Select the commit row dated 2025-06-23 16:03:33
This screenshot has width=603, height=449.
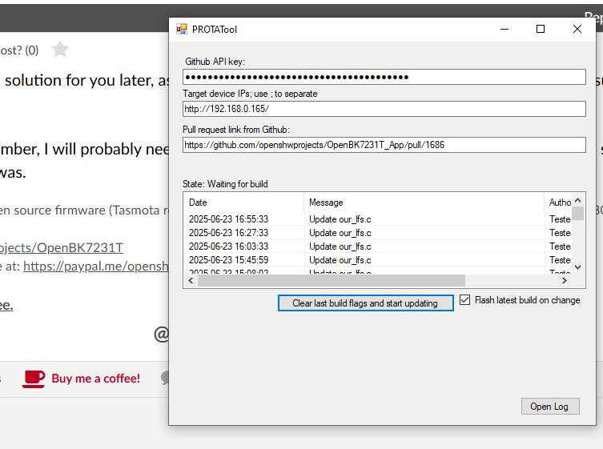(378, 247)
